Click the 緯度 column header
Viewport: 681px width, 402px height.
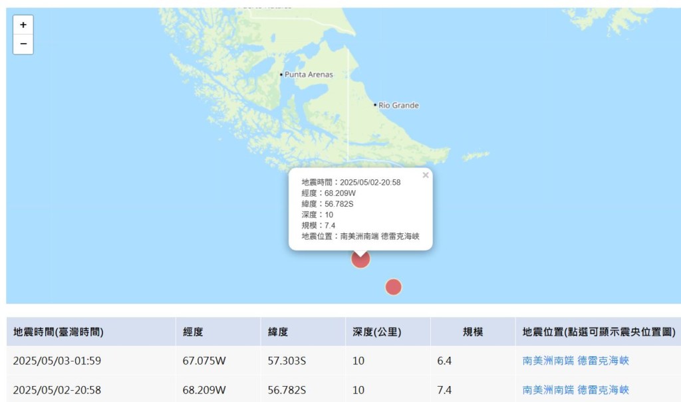pyautogui.click(x=278, y=332)
